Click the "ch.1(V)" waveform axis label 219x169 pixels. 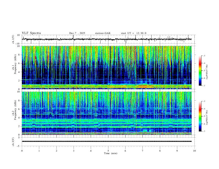click(13, 39)
